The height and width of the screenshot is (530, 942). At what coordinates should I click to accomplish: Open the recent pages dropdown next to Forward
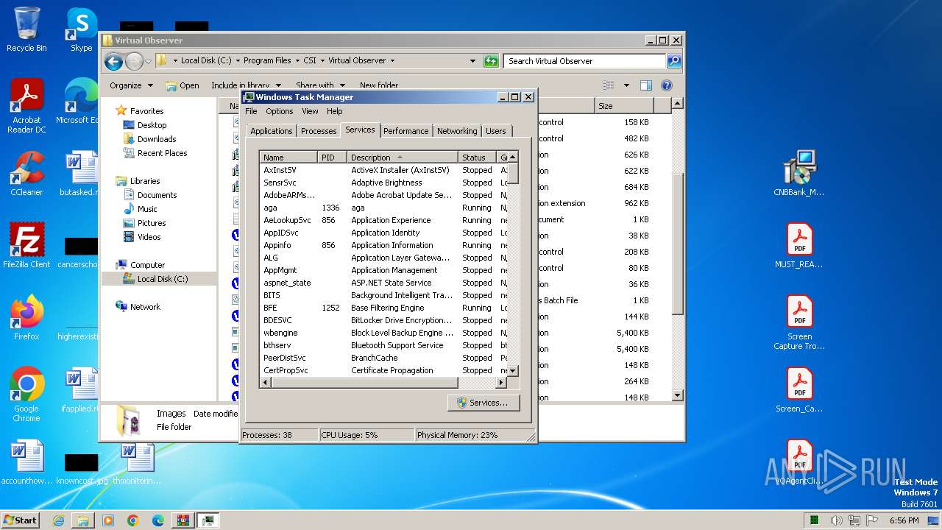point(148,61)
